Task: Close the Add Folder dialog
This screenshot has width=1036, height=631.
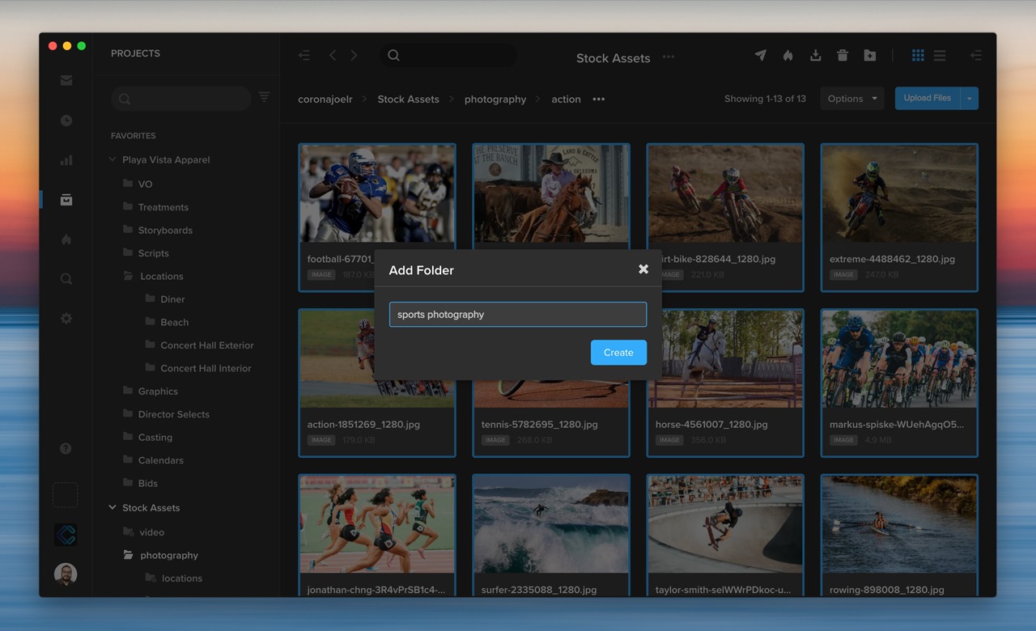Action: point(643,269)
